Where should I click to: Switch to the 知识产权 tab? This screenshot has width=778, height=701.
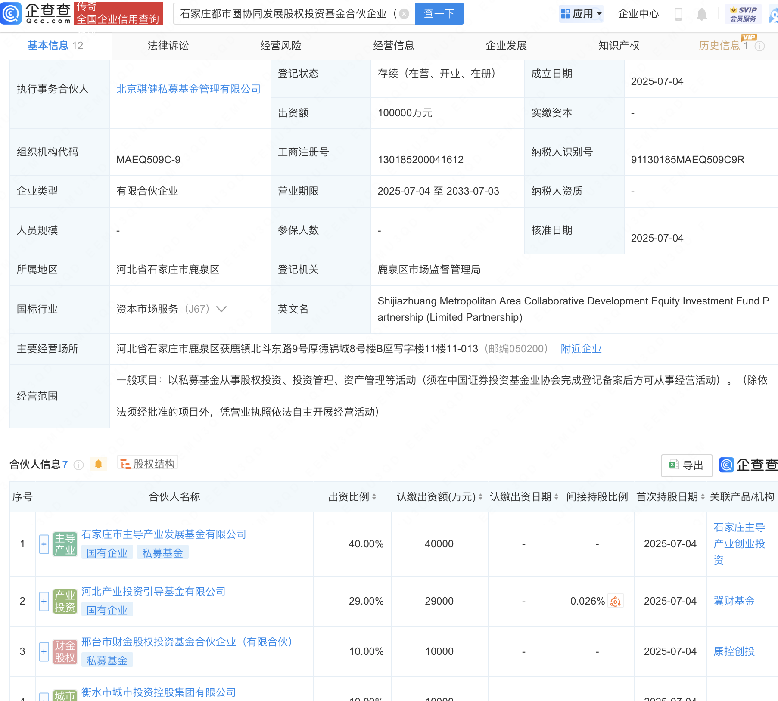coord(619,46)
